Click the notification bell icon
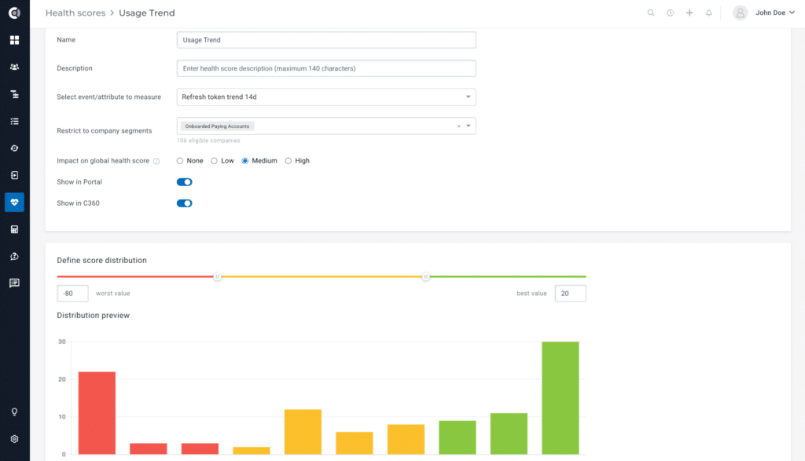This screenshot has width=805, height=461. pyautogui.click(x=710, y=13)
